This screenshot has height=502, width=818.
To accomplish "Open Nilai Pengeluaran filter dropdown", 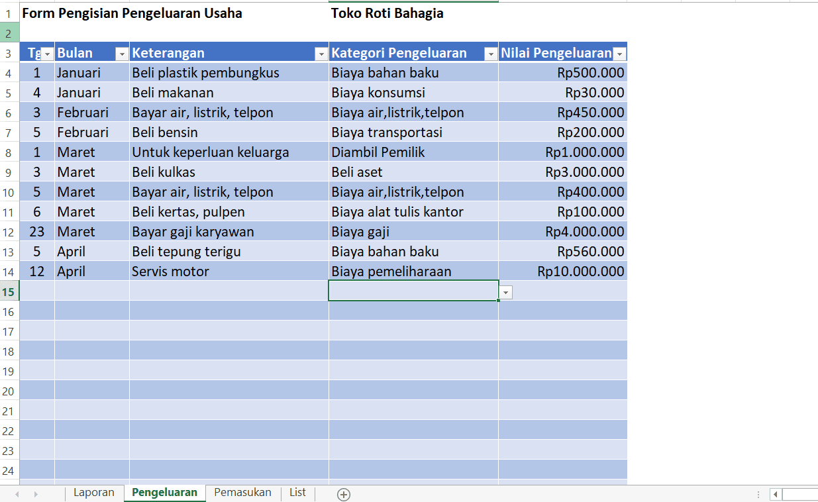I will click(x=619, y=54).
